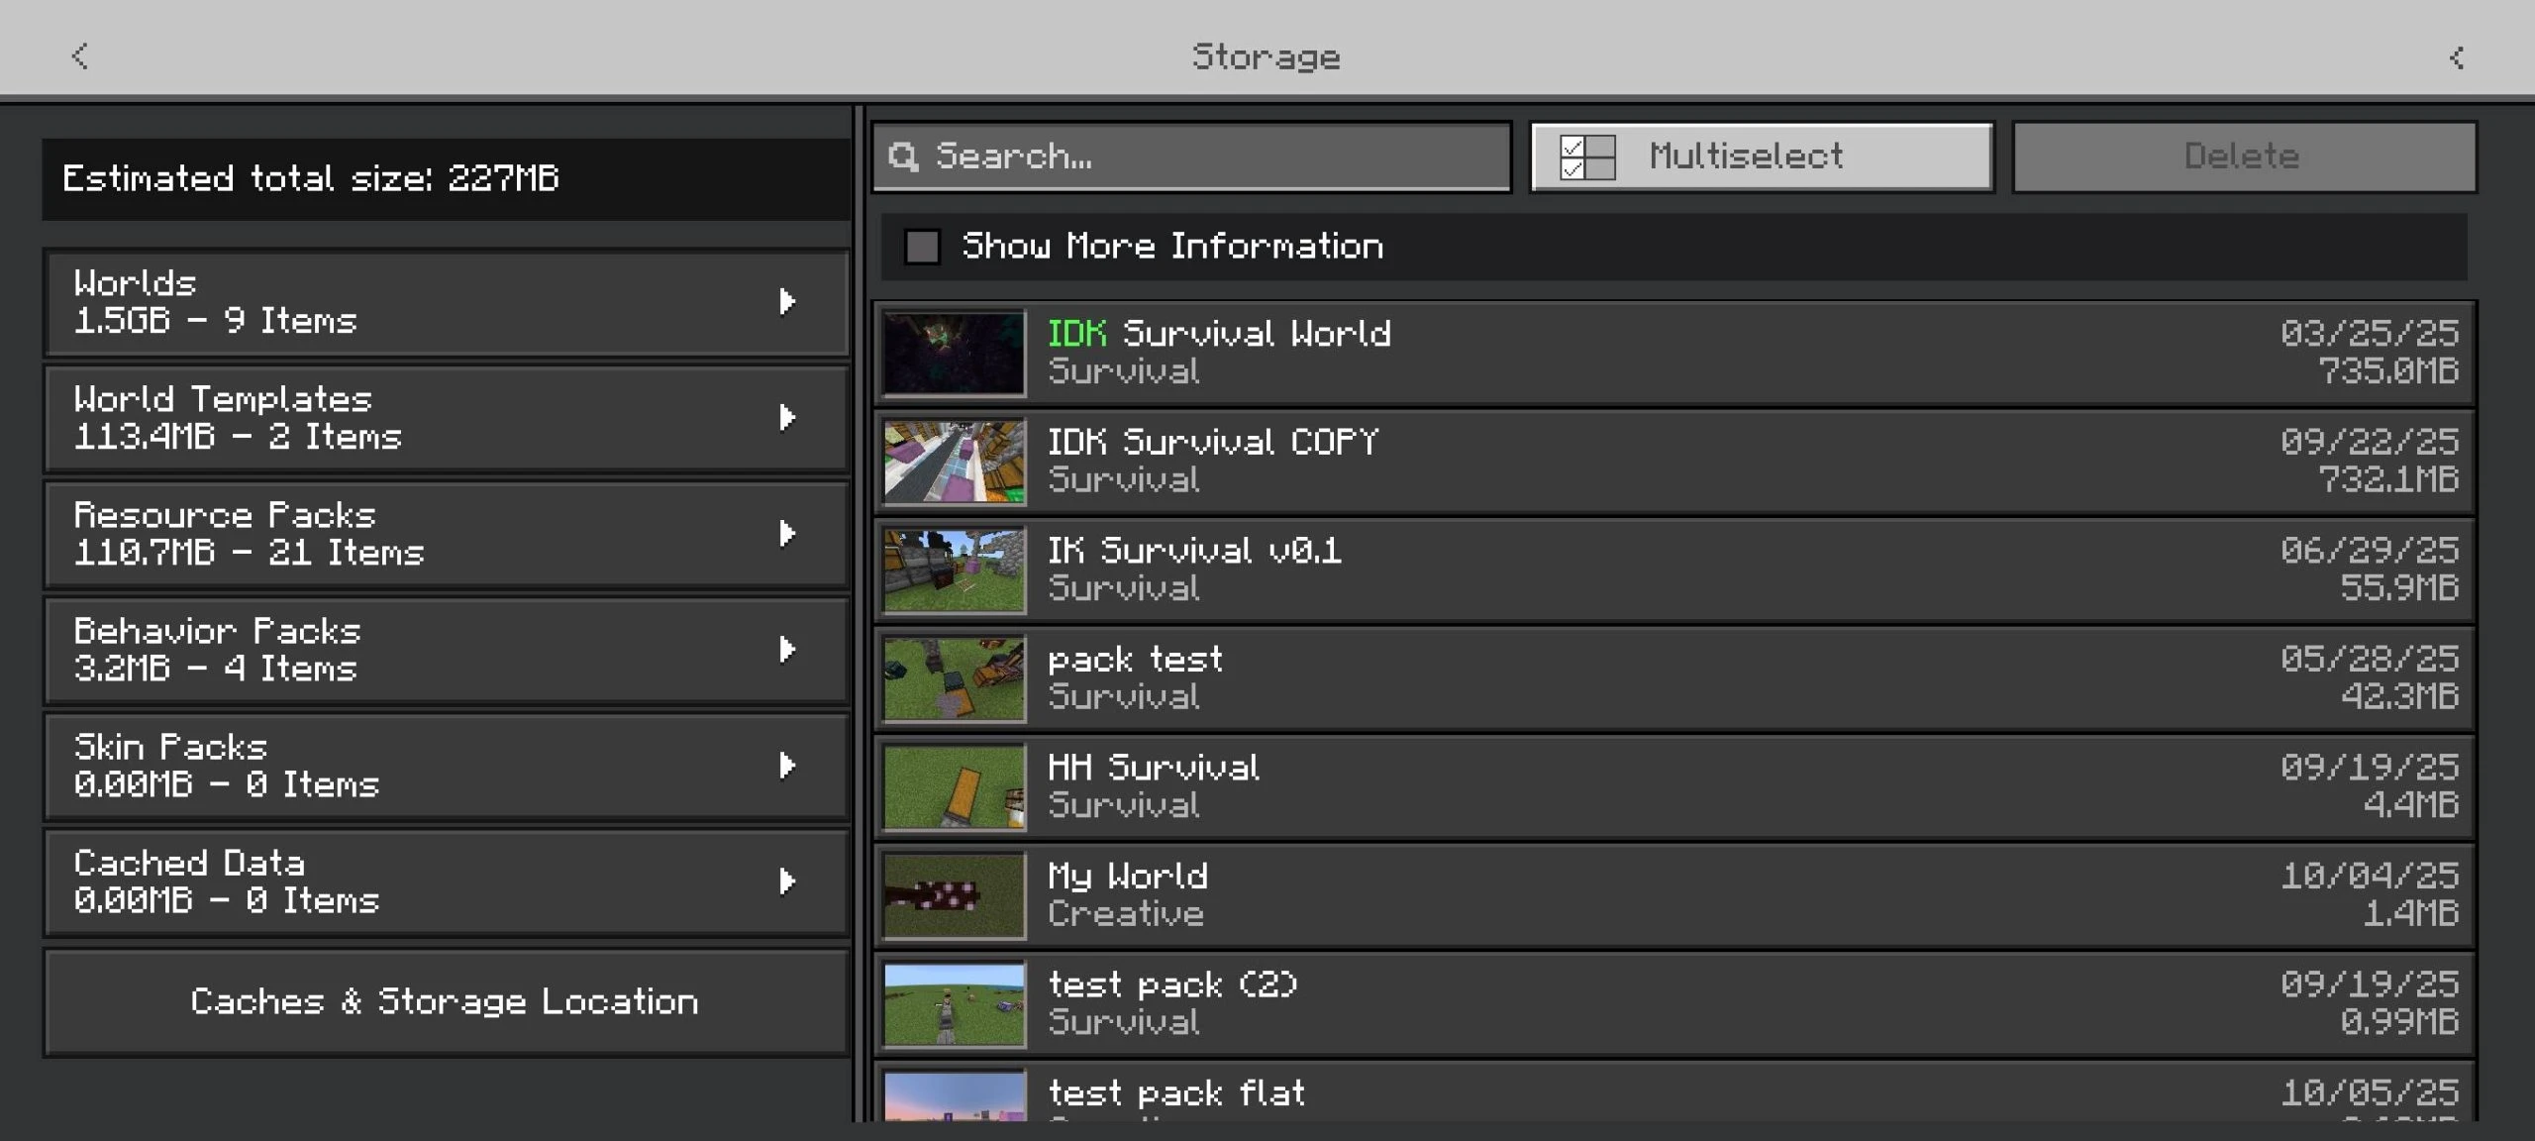Enable Multiselect mode
The height and width of the screenshot is (1141, 2535).
click(1762, 156)
